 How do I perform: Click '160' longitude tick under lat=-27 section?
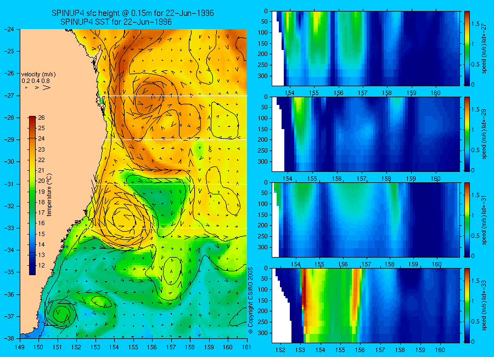point(436,93)
